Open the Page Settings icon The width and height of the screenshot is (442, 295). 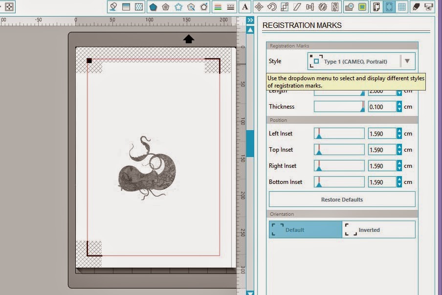tap(376, 7)
